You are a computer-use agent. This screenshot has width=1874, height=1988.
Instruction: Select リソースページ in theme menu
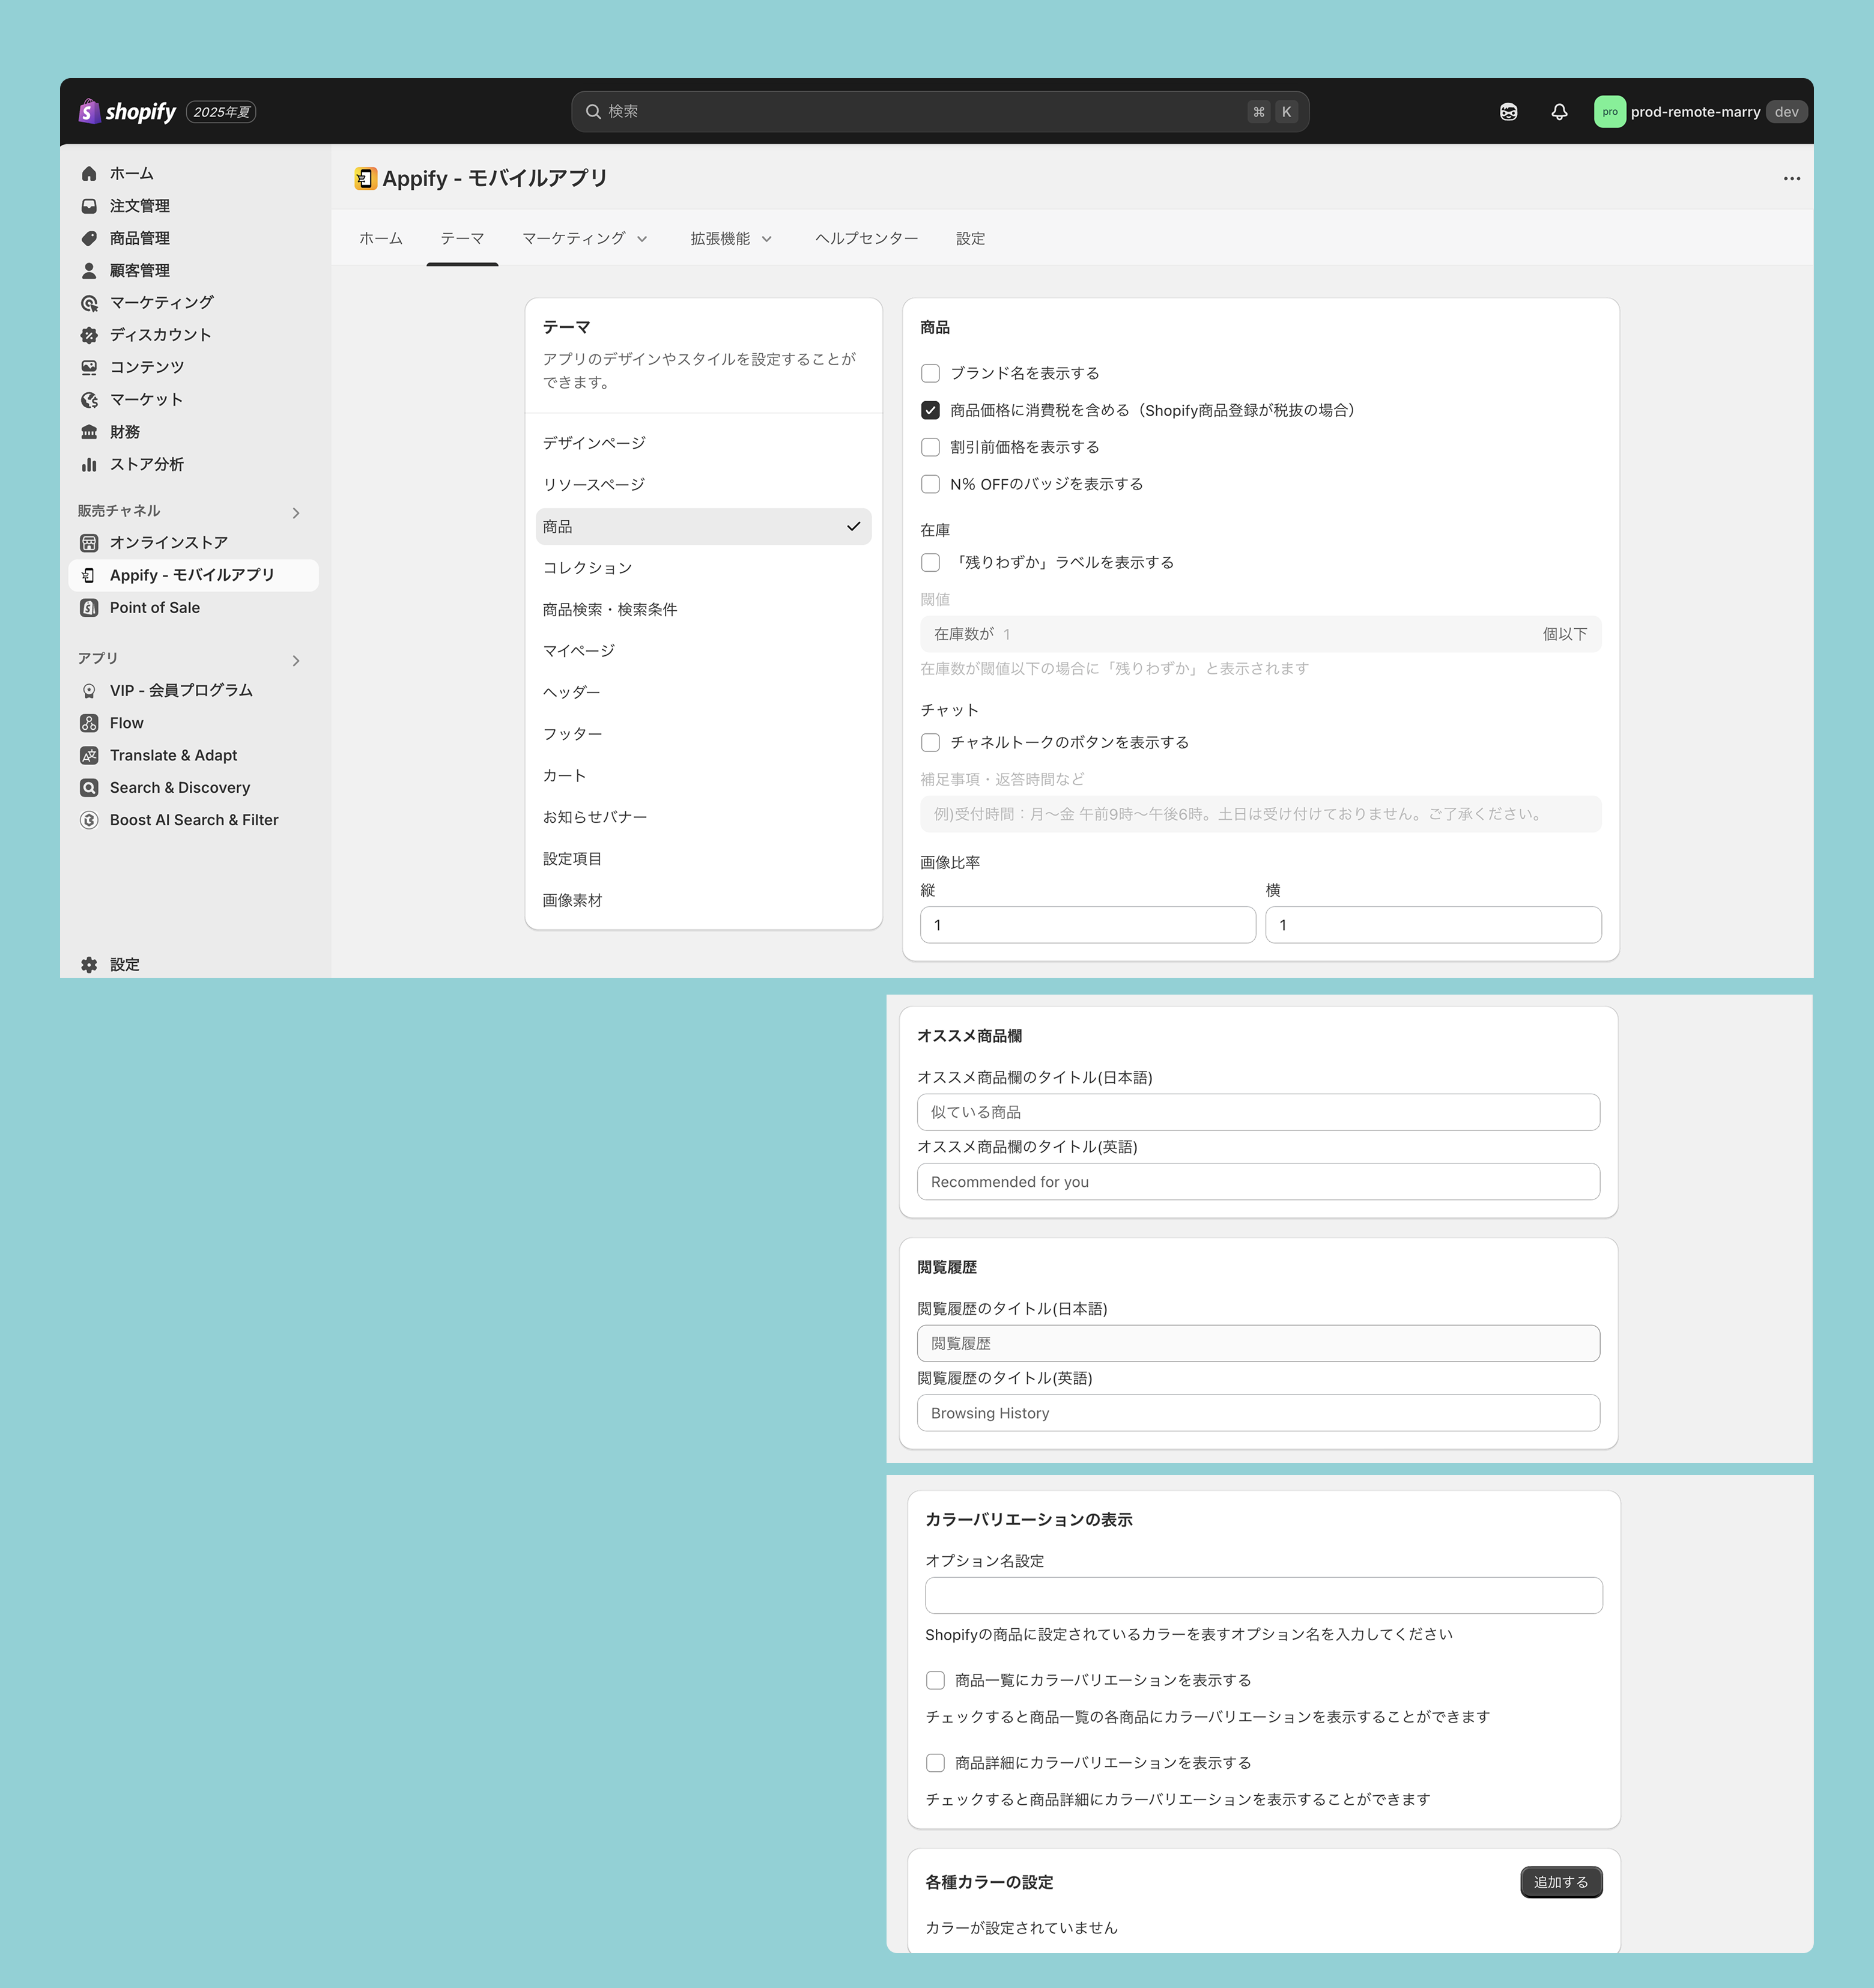(704, 485)
